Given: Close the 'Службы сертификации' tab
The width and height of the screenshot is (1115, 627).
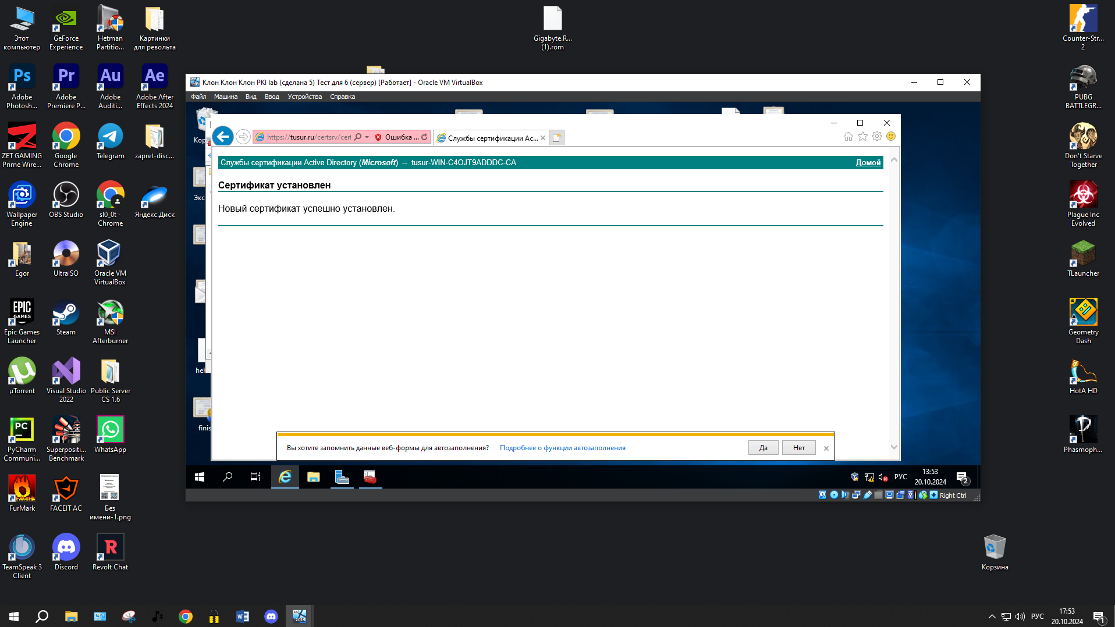Looking at the screenshot, I should pos(543,138).
